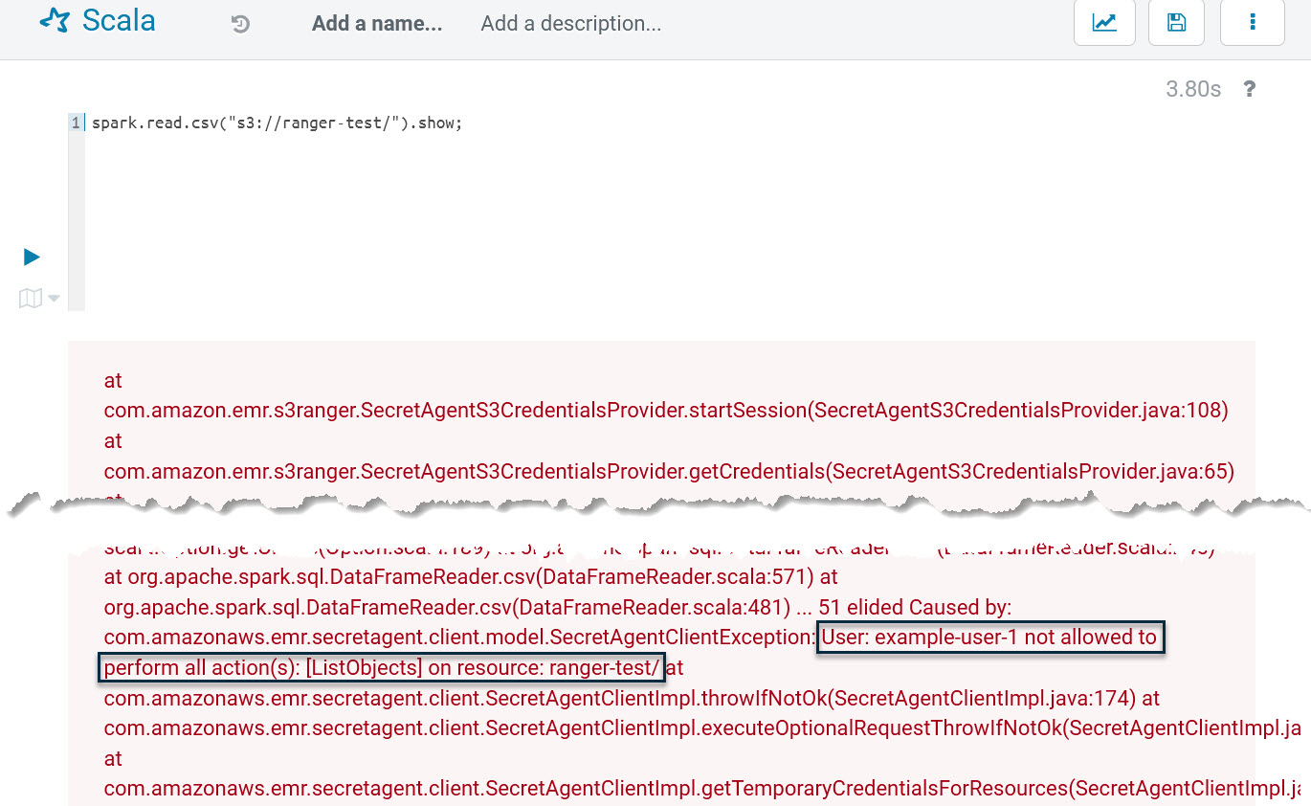Select line number 1 in the gutter
This screenshot has width=1311, height=806.
tap(75, 123)
